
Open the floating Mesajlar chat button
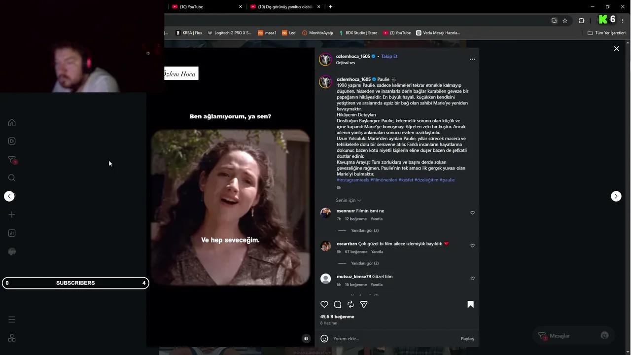click(573, 336)
